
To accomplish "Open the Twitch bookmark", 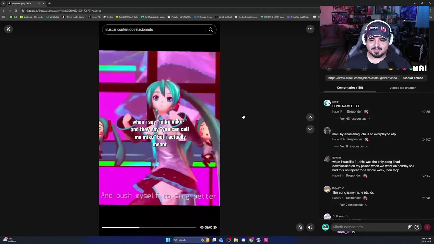I will 108,17.
